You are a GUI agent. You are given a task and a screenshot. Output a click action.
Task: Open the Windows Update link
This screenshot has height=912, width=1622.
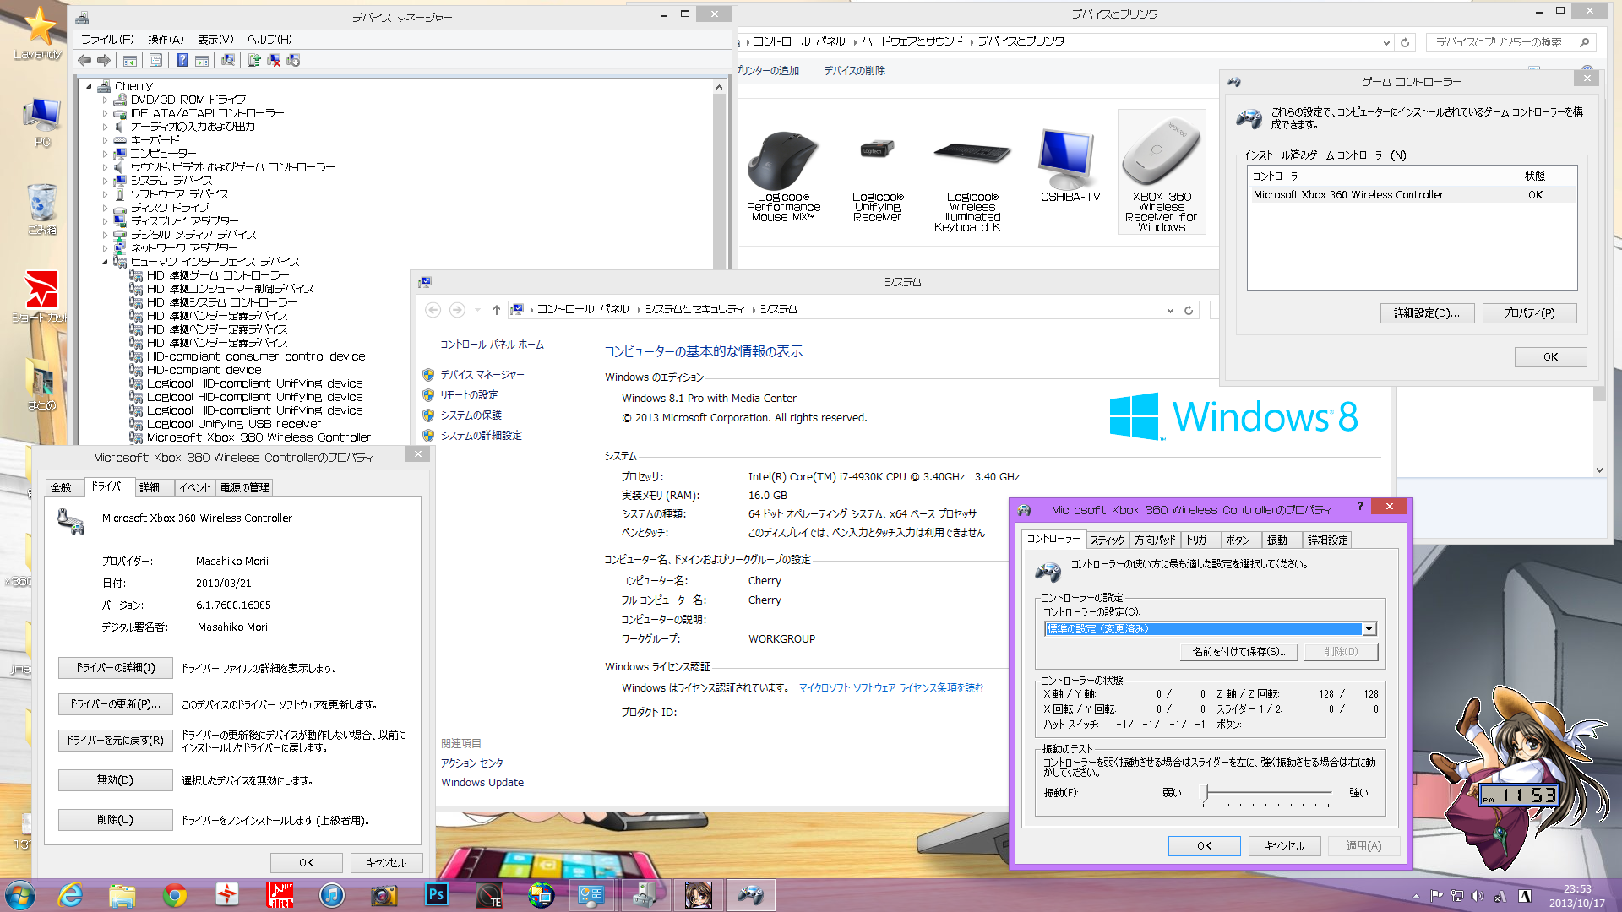click(x=482, y=783)
